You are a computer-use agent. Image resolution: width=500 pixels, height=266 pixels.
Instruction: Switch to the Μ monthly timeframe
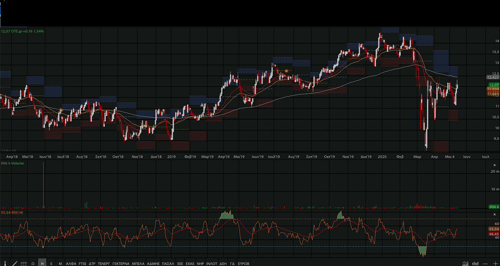click(60, 263)
